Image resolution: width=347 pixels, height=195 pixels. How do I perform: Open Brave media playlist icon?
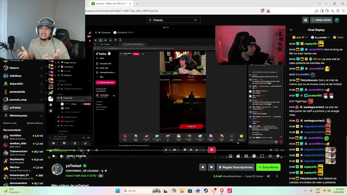click(316, 11)
